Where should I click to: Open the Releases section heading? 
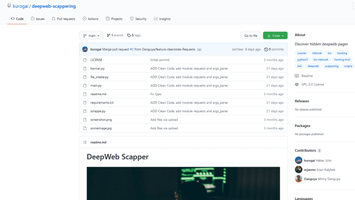[x=302, y=101]
